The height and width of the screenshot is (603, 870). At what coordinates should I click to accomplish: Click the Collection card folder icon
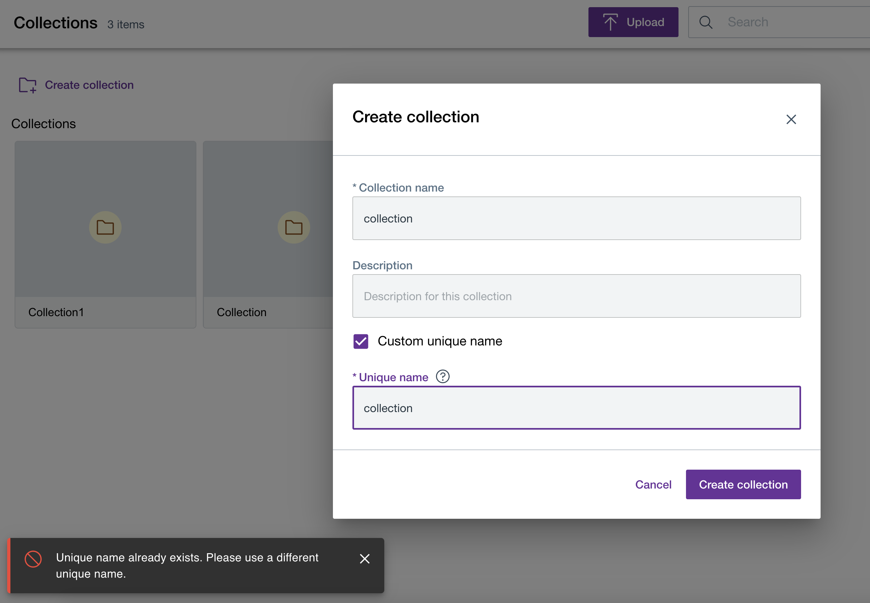(293, 227)
